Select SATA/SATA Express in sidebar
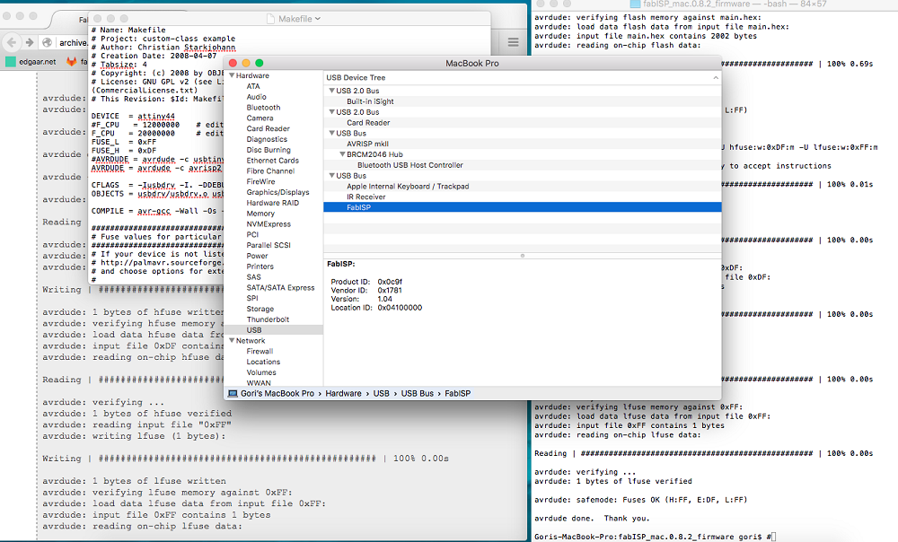 point(280,287)
